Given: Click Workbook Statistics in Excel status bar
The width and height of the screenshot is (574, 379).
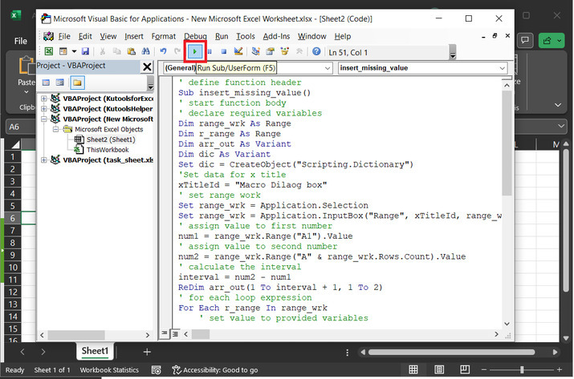Looking at the screenshot, I should point(109,370).
